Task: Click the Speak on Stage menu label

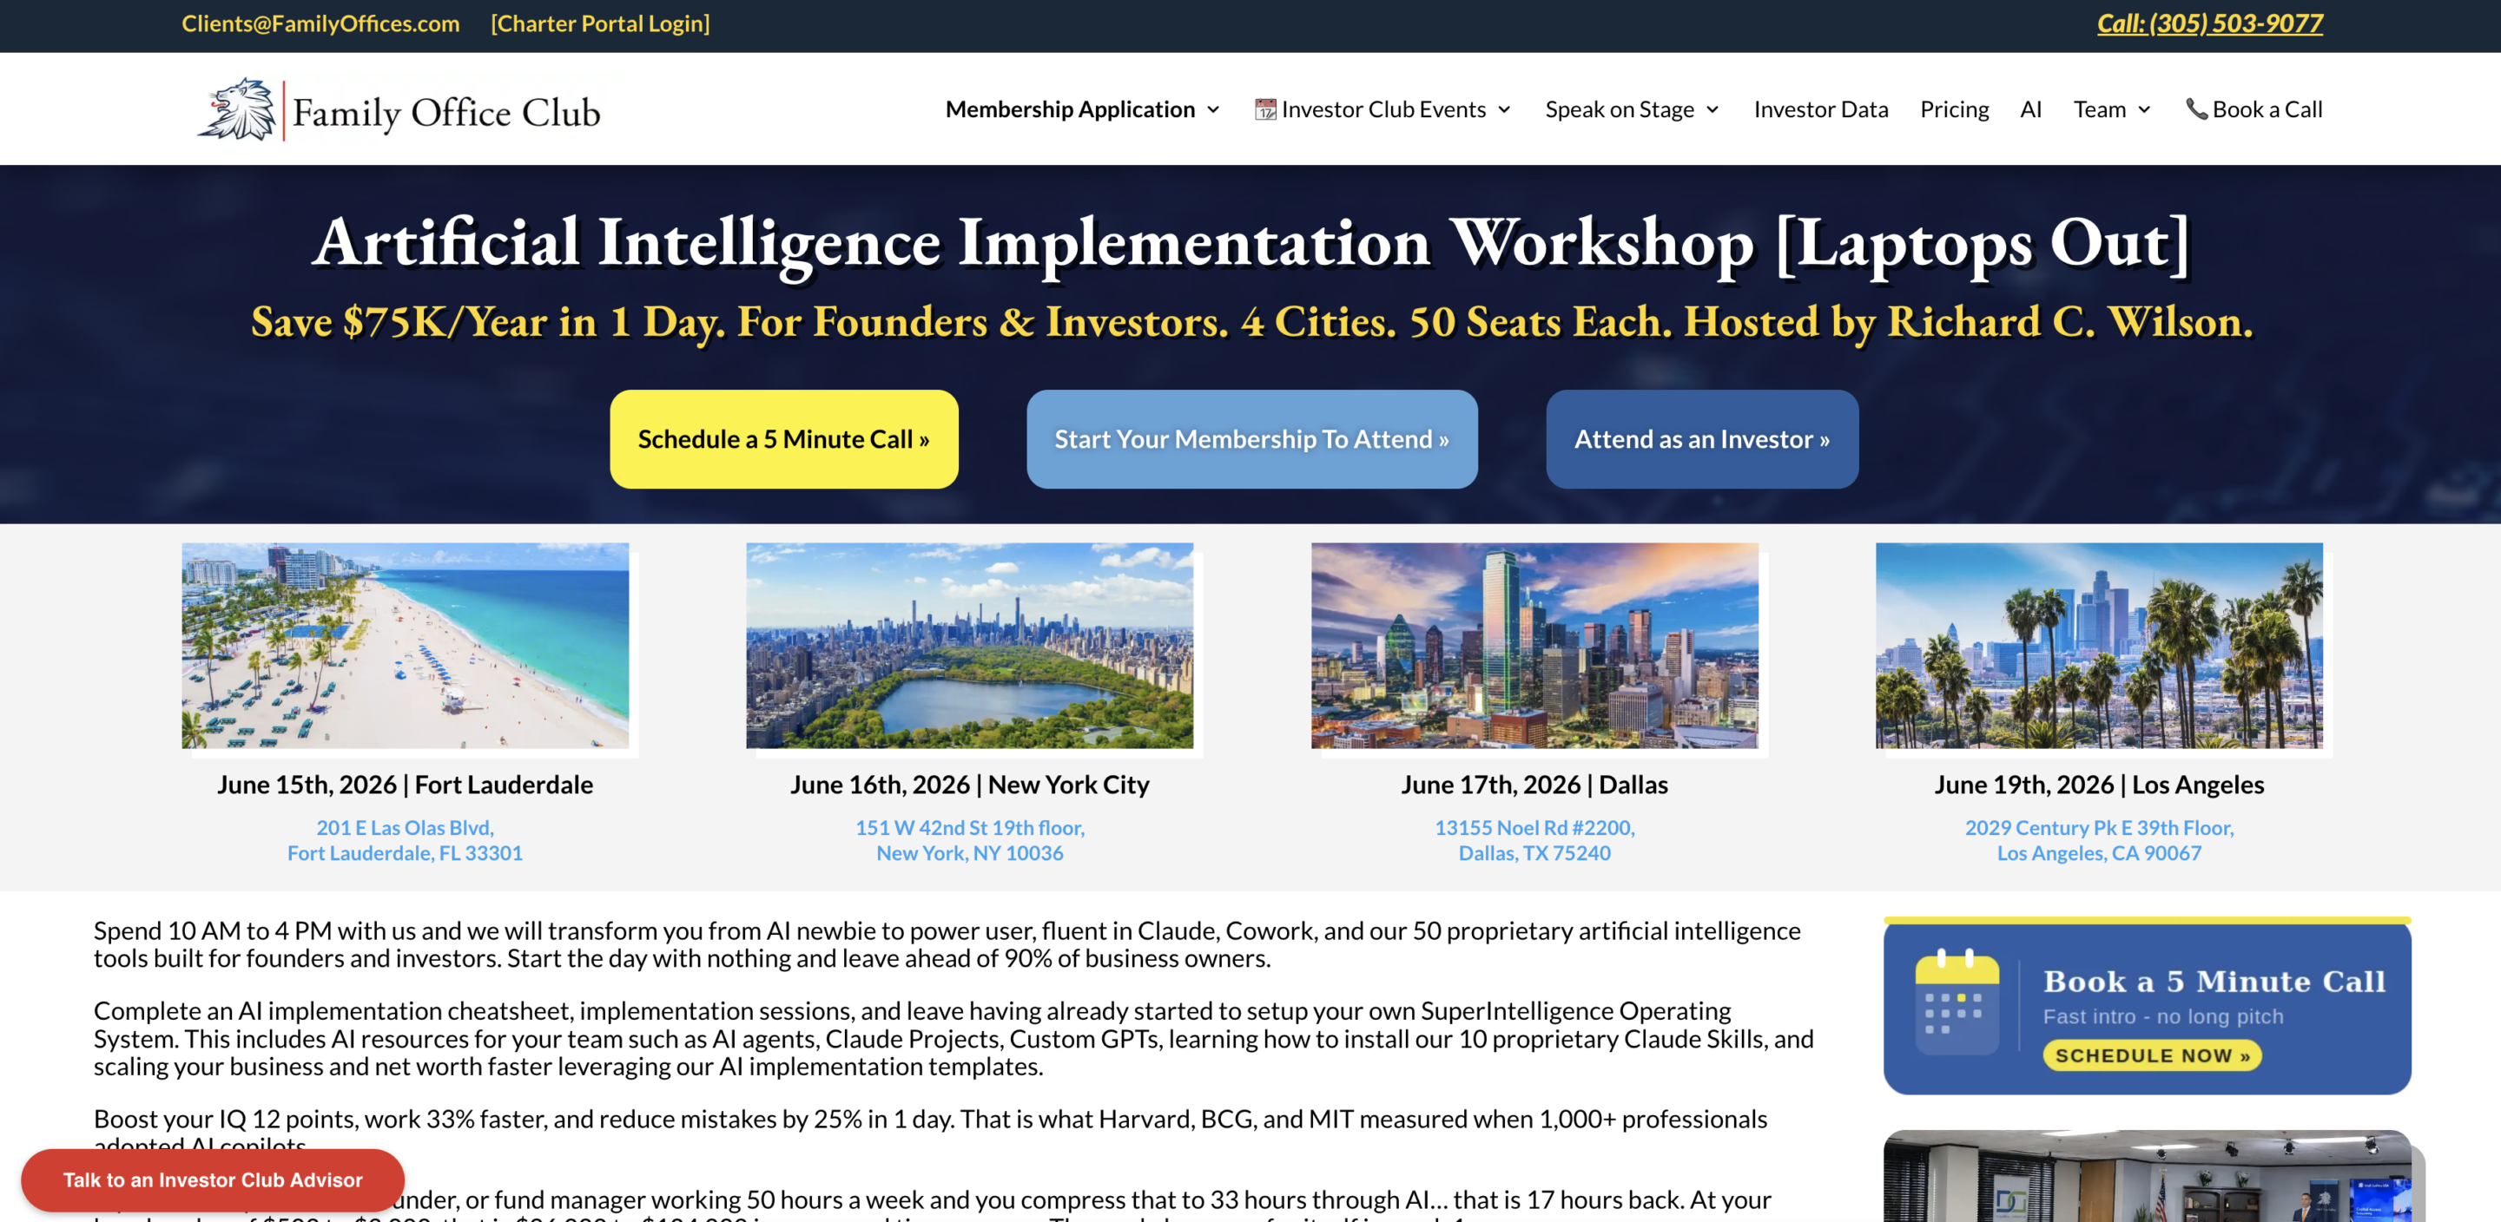Action: 1620,109
